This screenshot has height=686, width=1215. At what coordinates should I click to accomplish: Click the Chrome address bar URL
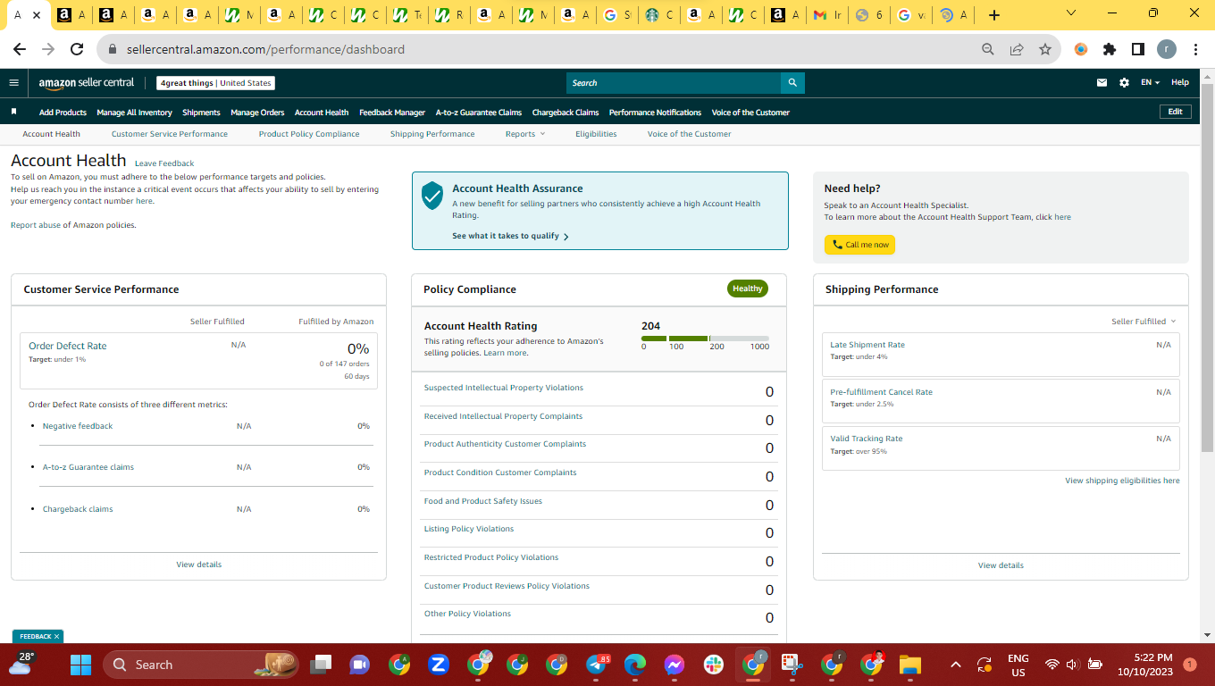(x=265, y=50)
